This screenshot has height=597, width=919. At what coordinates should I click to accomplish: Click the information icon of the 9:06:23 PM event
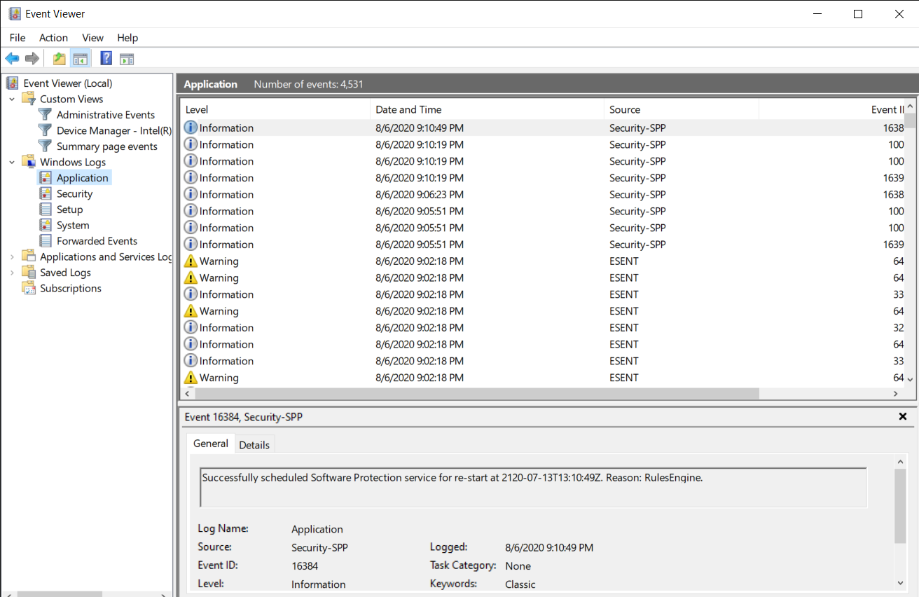191,194
